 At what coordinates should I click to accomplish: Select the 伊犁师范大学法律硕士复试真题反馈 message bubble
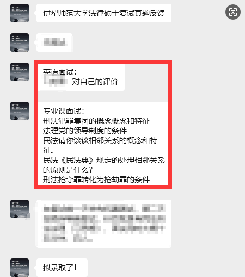[x=104, y=13]
